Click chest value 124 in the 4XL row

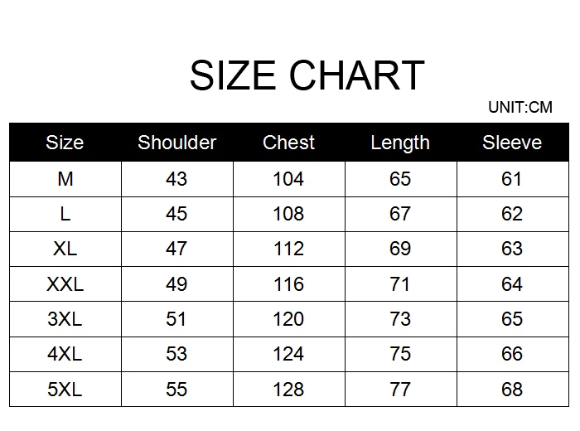[x=288, y=354]
